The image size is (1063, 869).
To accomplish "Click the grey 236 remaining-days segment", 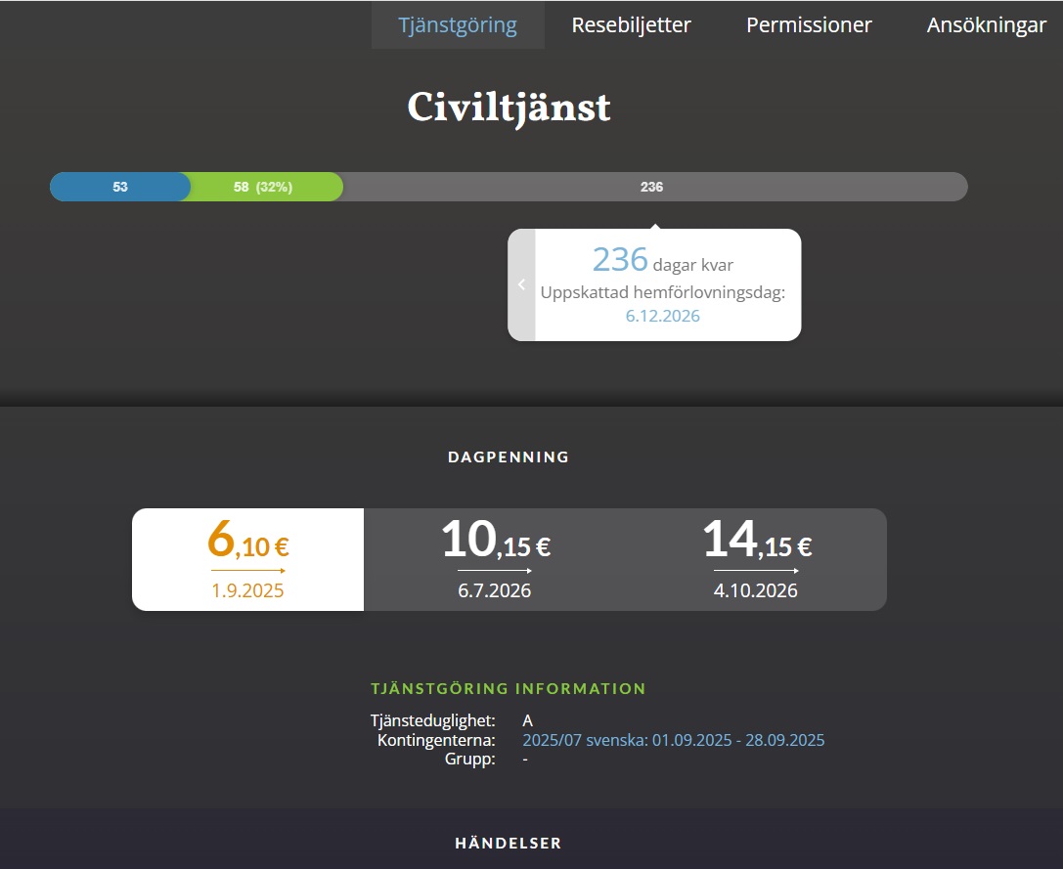I will tap(651, 187).
